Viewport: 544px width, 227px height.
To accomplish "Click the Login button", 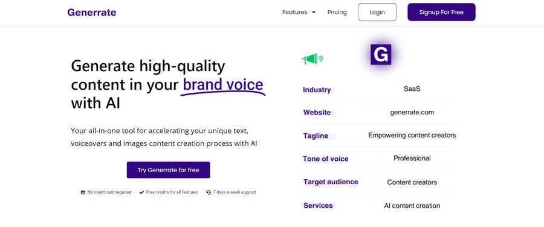I will point(377,12).
